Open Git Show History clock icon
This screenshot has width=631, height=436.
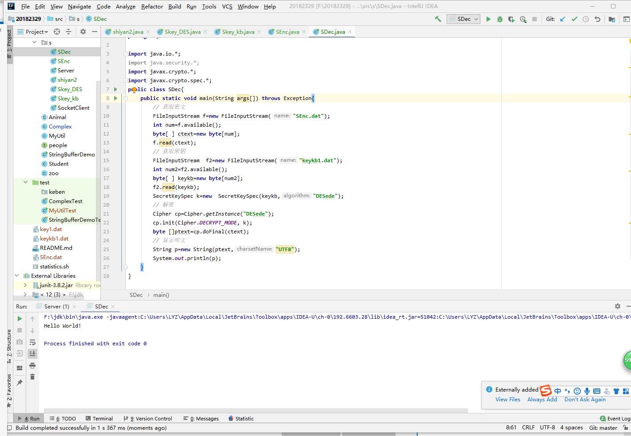click(x=586, y=19)
